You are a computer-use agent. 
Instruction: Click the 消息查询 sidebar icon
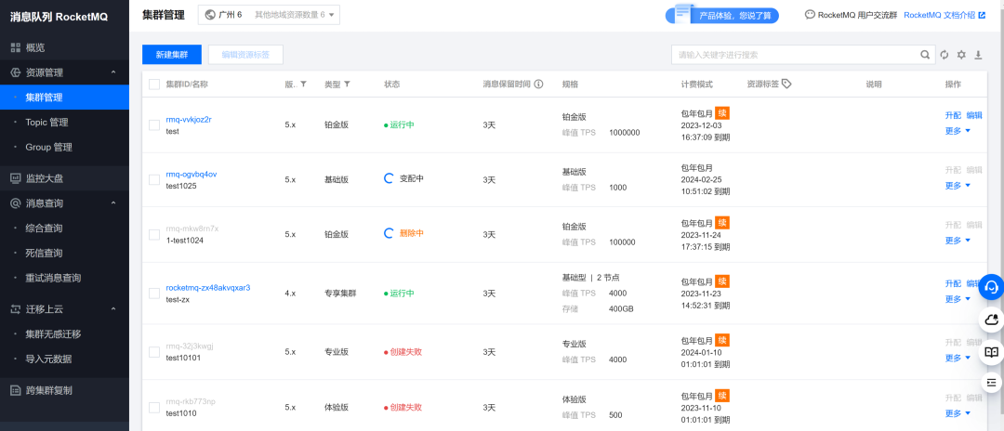pyautogui.click(x=16, y=203)
